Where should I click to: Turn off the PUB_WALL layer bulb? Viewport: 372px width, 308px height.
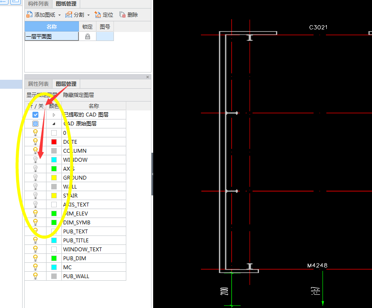pos(35,276)
